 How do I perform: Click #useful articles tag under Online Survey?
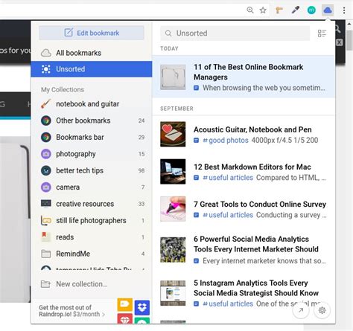(x=228, y=215)
